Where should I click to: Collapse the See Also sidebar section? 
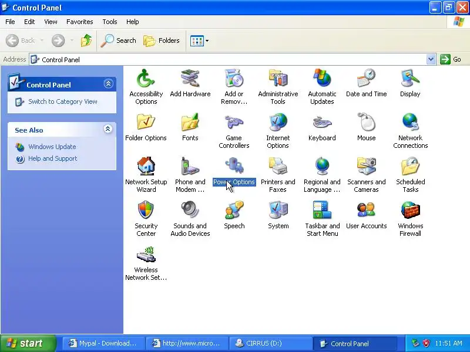(x=108, y=129)
